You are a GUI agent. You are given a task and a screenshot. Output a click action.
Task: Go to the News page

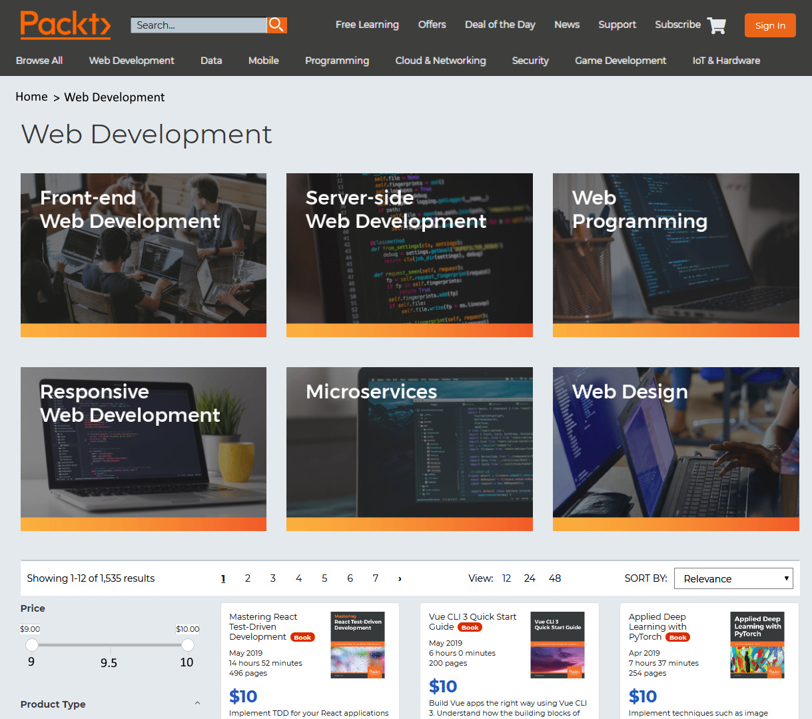(x=567, y=25)
